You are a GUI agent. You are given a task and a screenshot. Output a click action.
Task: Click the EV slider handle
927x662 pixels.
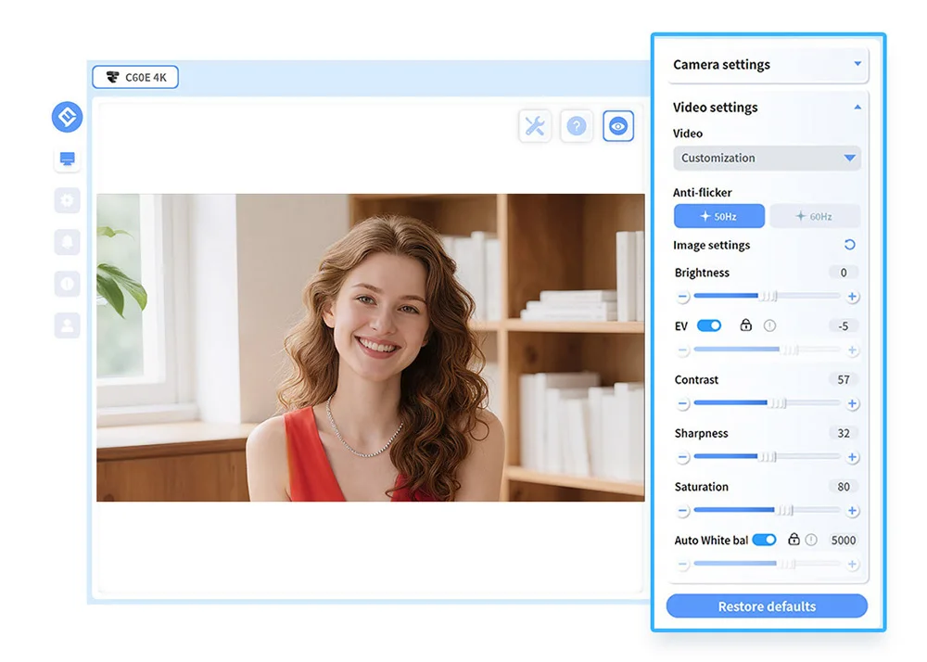[x=790, y=350]
